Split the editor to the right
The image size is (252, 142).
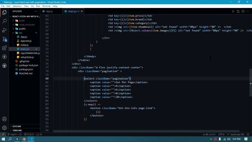click(243, 11)
